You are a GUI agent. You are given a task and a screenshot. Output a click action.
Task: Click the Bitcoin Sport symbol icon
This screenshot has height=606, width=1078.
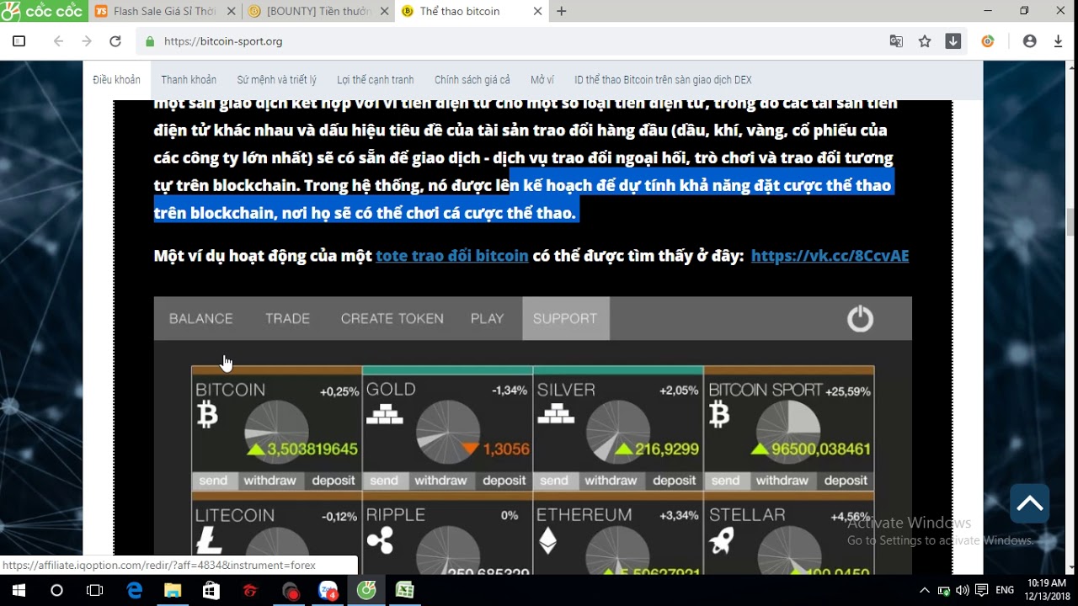(718, 414)
